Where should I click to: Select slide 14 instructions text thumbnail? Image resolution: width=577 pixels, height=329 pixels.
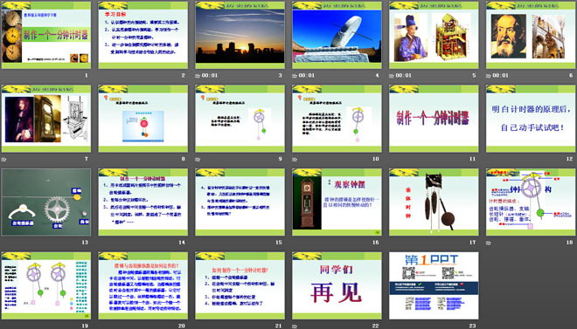143,202
